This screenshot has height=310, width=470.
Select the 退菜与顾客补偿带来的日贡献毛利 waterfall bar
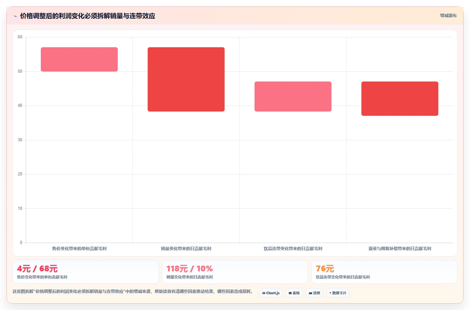pyautogui.click(x=400, y=99)
